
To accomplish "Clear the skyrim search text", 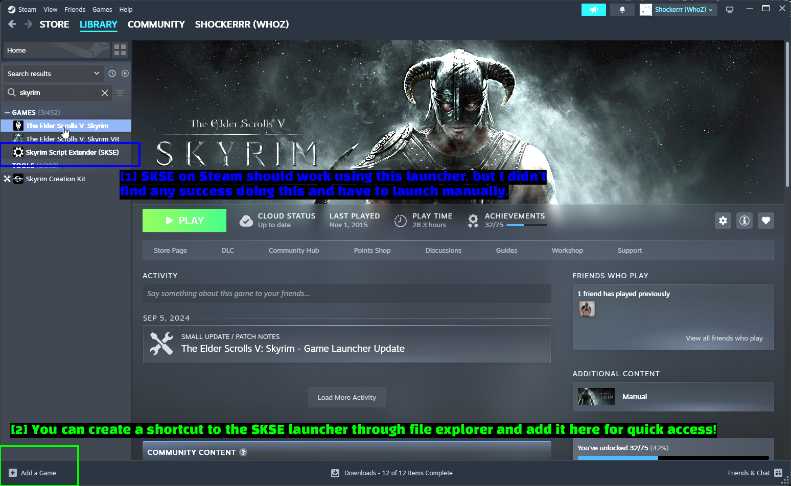I will [x=105, y=93].
